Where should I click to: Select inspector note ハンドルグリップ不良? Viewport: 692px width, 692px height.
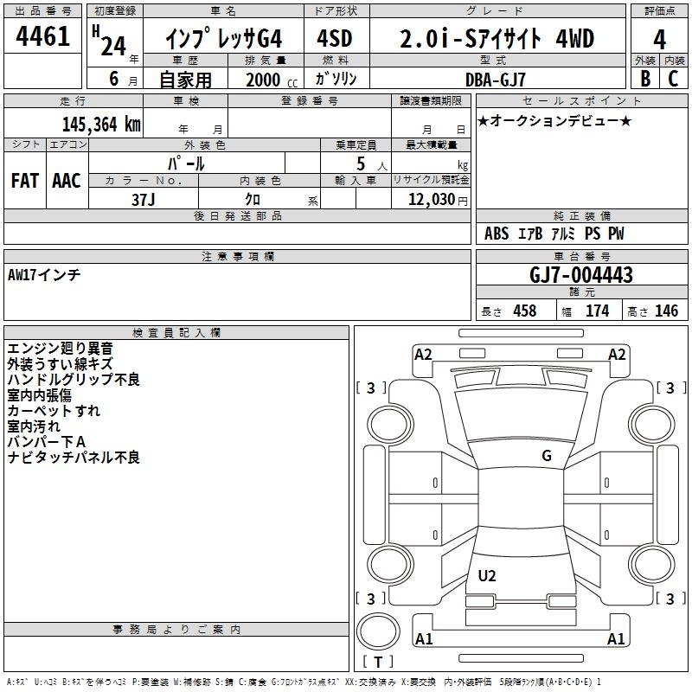[74, 379]
